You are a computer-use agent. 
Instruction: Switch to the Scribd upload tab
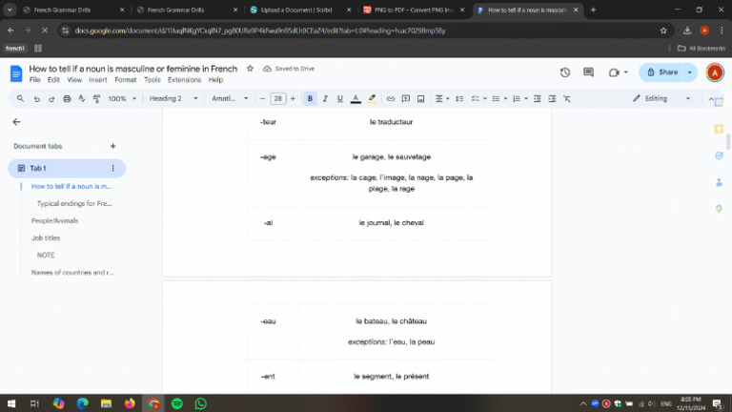tap(300, 10)
